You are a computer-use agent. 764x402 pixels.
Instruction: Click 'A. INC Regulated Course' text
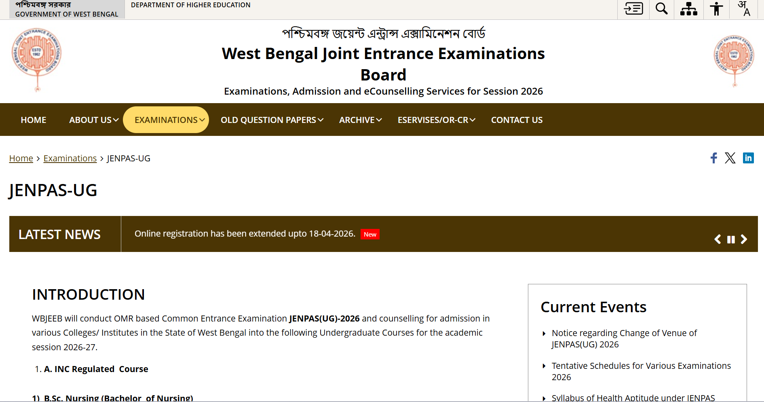click(x=96, y=369)
